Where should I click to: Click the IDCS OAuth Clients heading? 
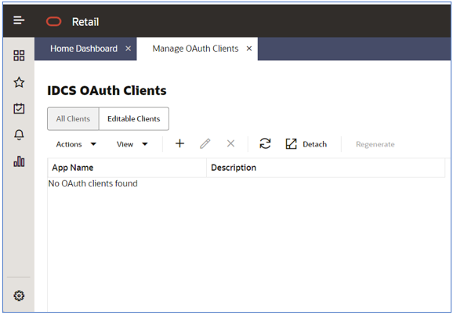[107, 90]
